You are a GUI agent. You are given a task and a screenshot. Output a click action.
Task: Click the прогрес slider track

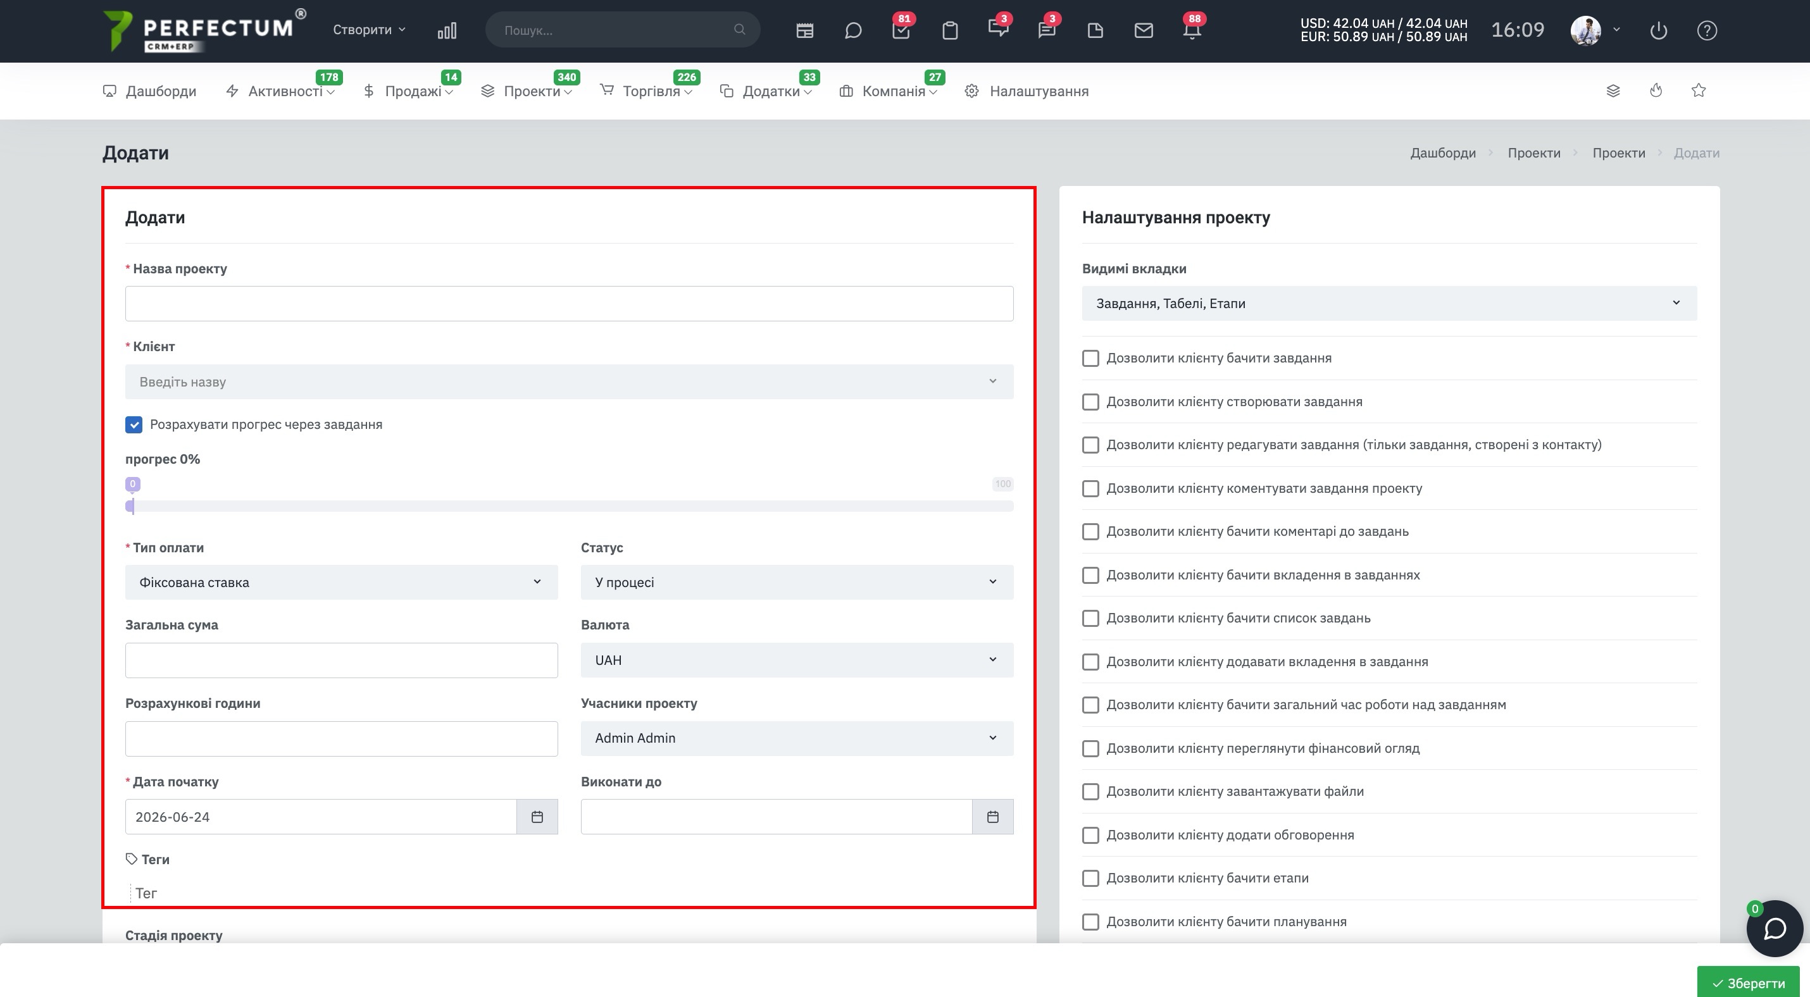[x=569, y=506]
